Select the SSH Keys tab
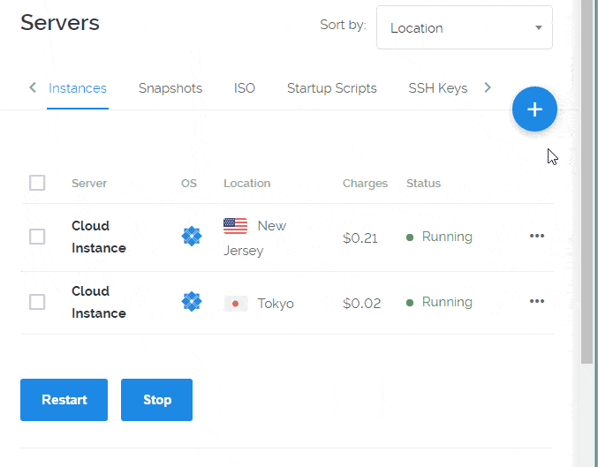 438,88
